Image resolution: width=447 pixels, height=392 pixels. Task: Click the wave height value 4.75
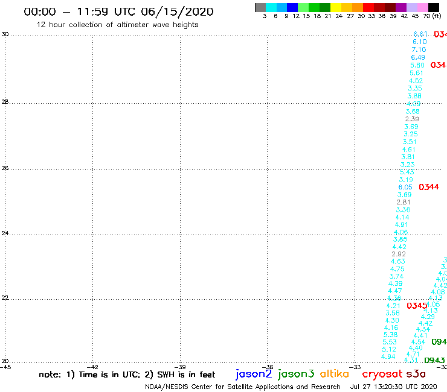point(397,269)
